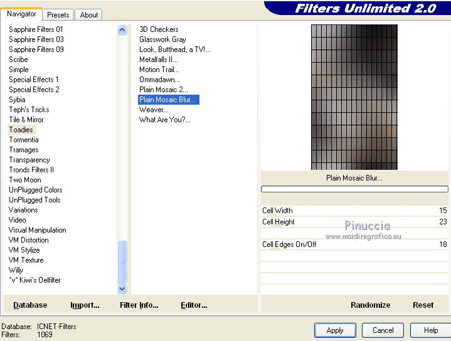Image resolution: width=451 pixels, height=341 pixels.
Task: Choose the Ommadawn... filter
Action: pyautogui.click(x=159, y=80)
